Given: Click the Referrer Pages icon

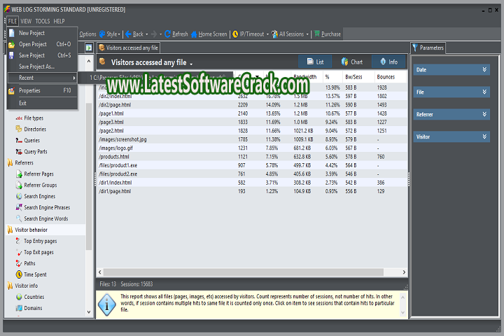Looking at the screenshot, I should click(19, 174).
